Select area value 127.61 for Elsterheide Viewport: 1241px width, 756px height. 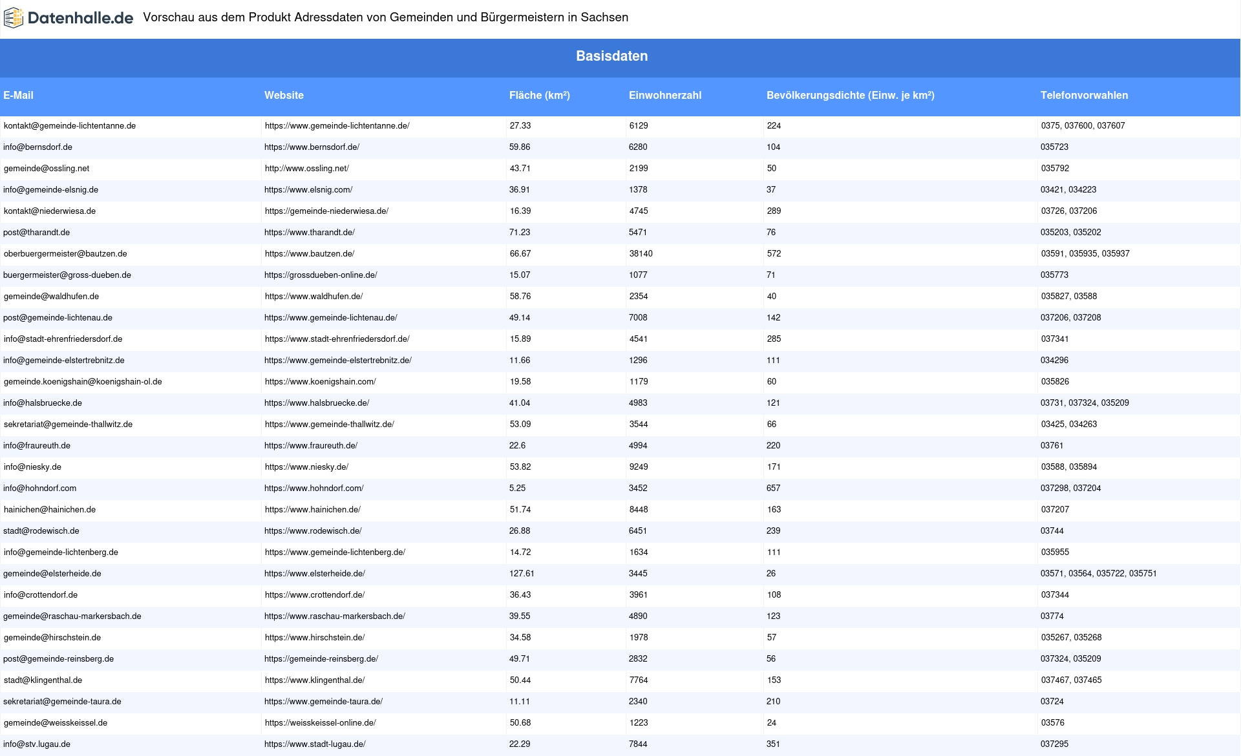[522, 574]
